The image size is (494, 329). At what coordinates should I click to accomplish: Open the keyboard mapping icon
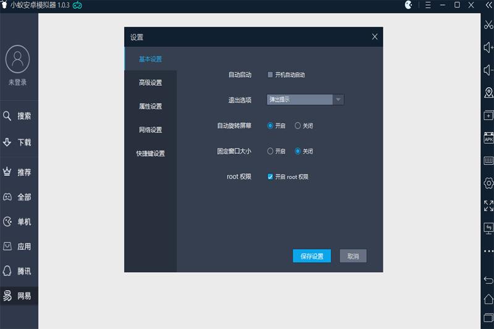pos(488,160)
